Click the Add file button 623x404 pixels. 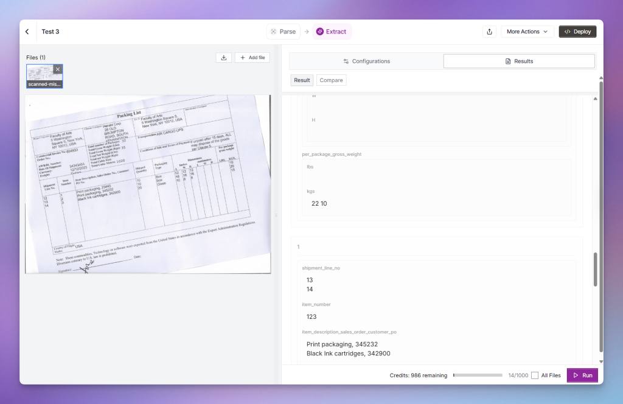[x=252, y=58]
